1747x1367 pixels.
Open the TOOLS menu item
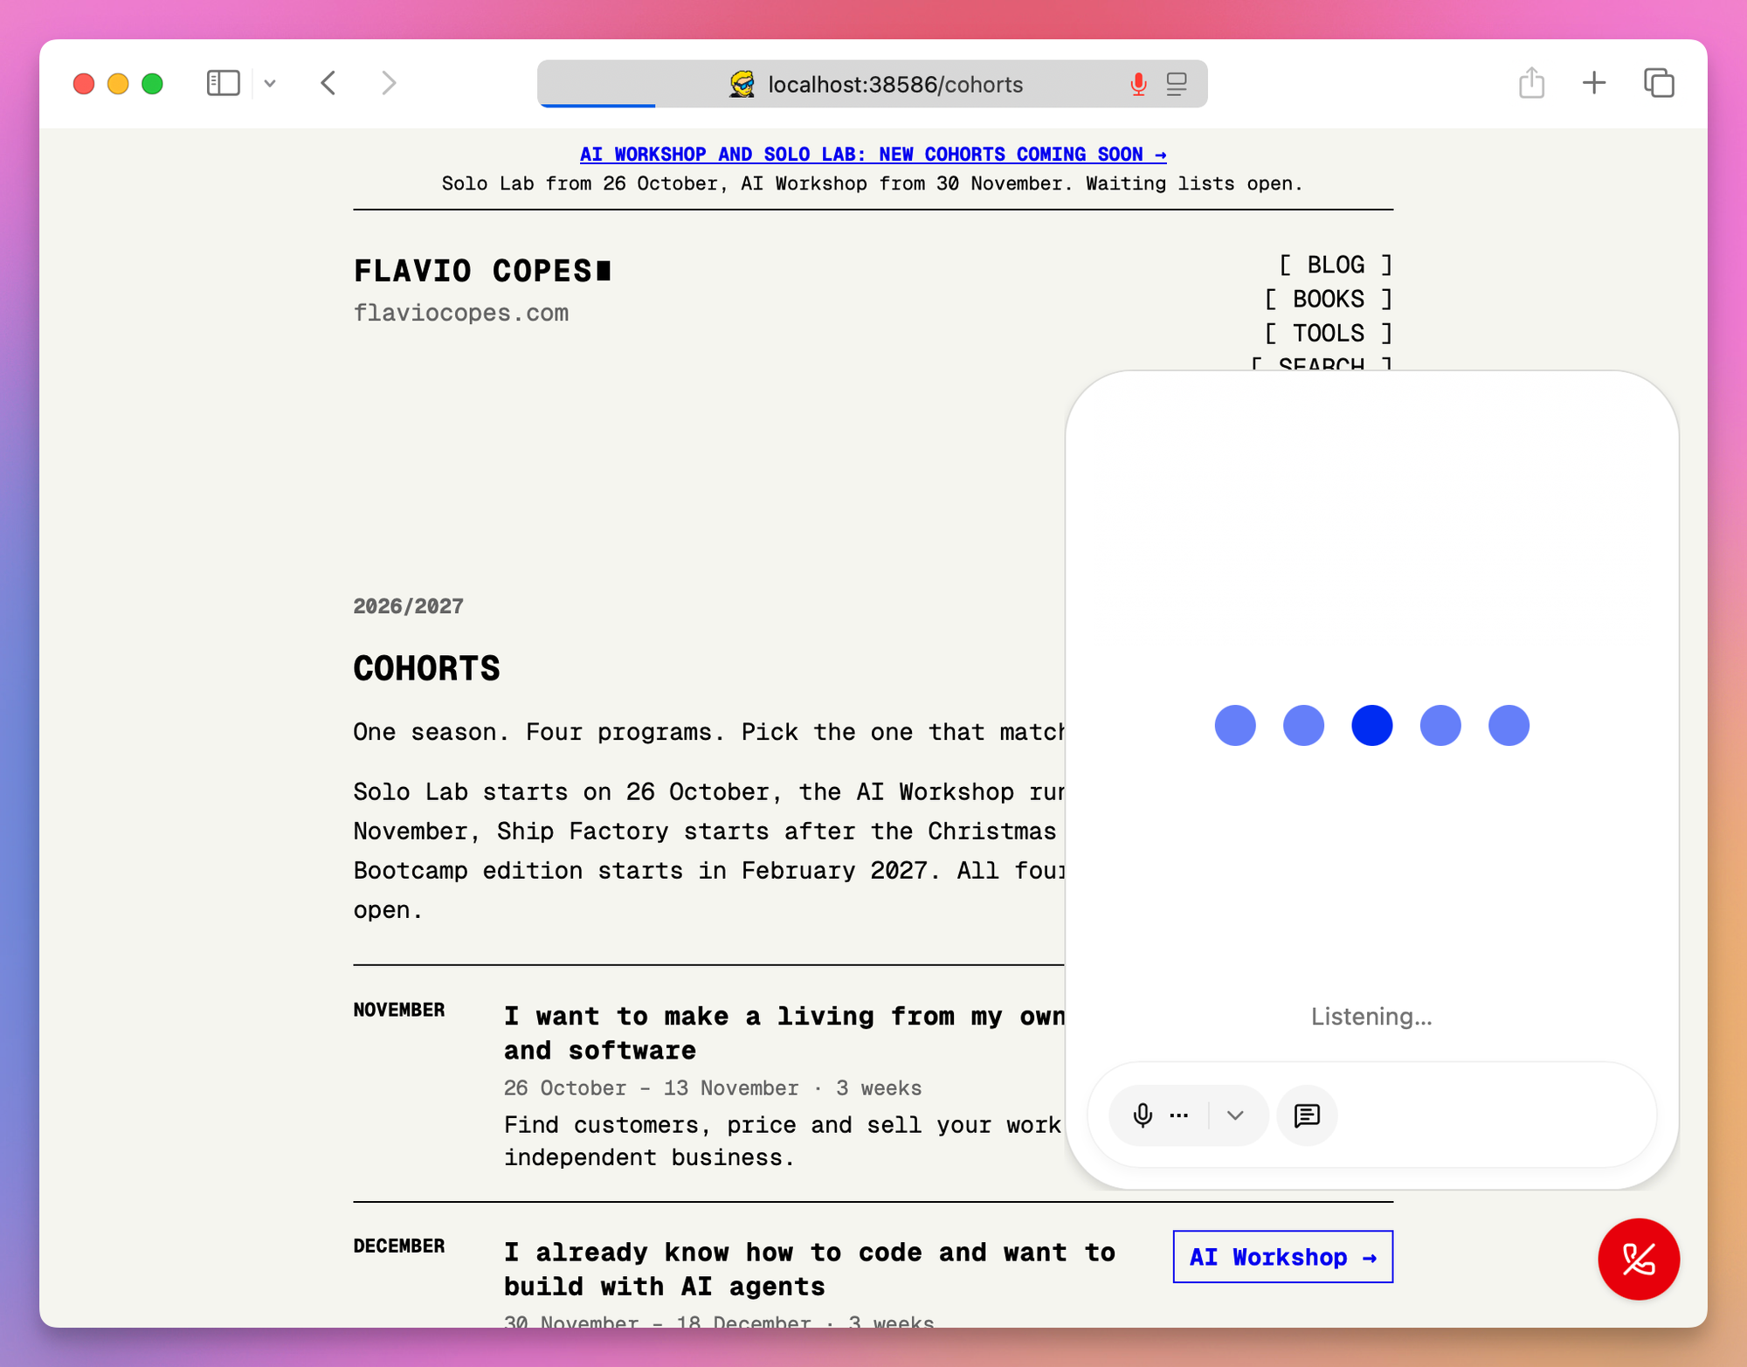coord(1329,333)
